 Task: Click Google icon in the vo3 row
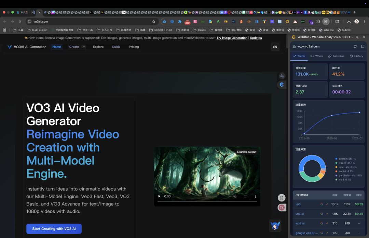coord(322,204)
